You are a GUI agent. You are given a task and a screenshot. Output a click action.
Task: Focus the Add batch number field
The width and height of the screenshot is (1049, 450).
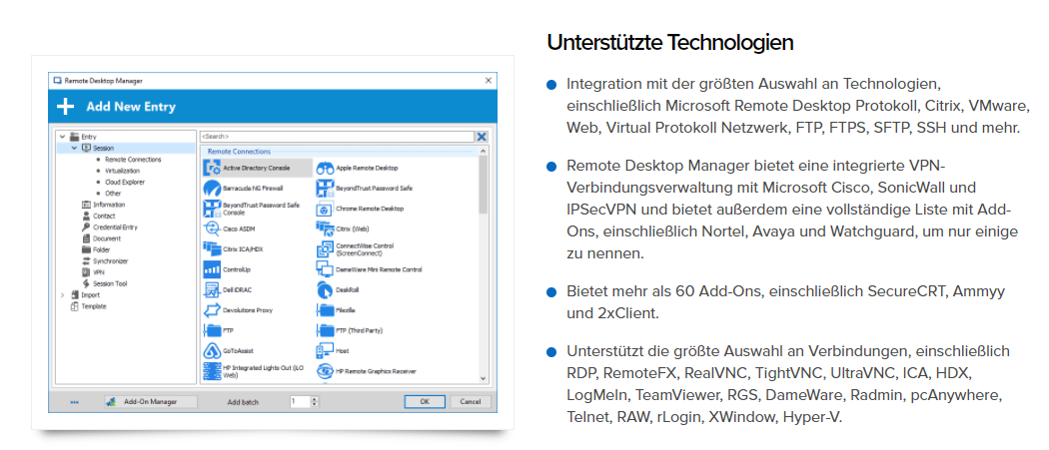[301, 402]
